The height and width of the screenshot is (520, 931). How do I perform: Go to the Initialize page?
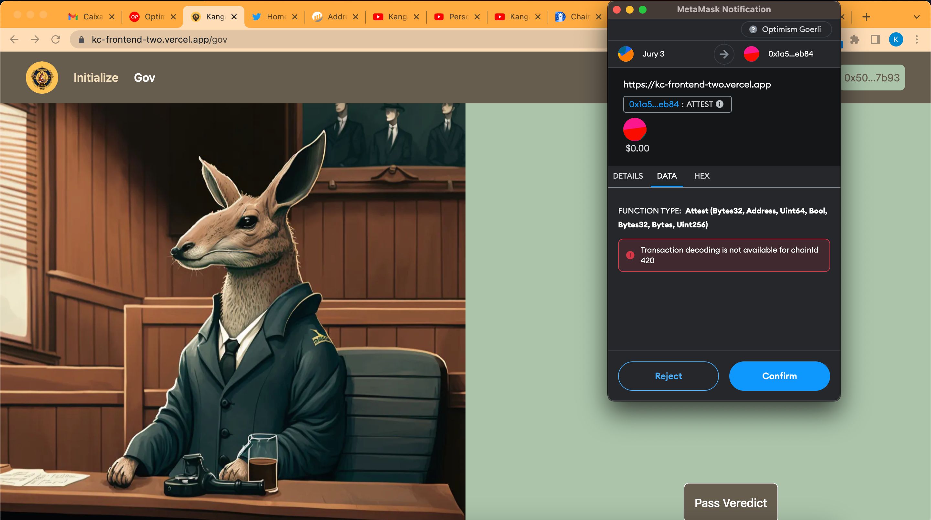[x=96, y=78]
